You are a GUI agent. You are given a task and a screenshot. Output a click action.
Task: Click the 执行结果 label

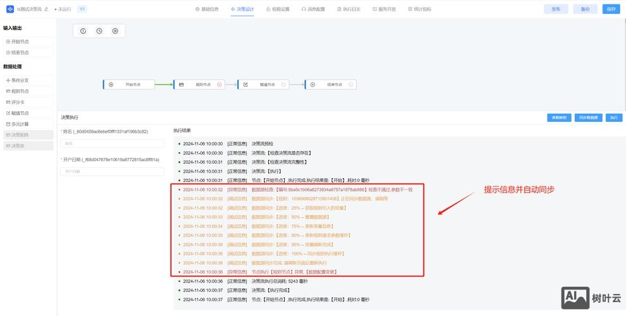coord(182,130)
